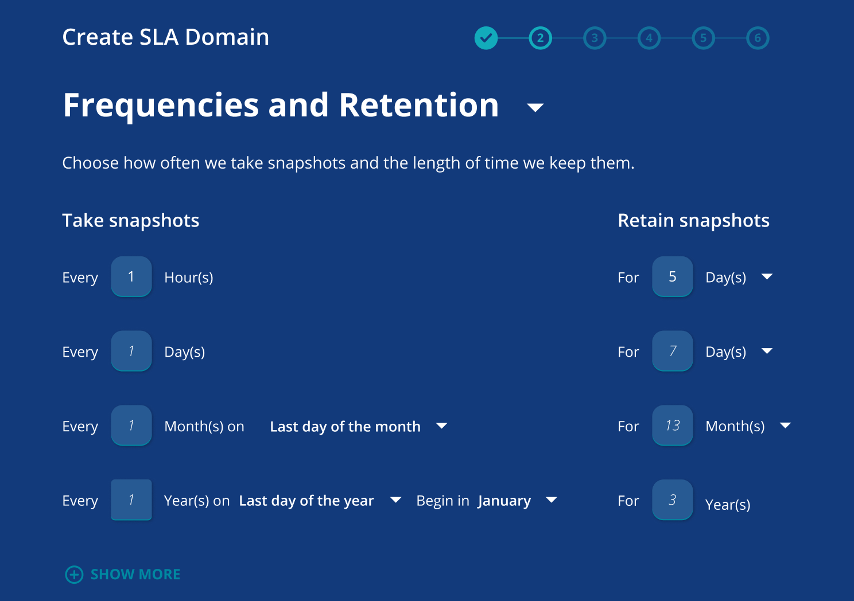The width and height of the screenshot is (854, 601).
Task: Open hourly retention Day(s) unit dropdown
Action: (767, 277)
